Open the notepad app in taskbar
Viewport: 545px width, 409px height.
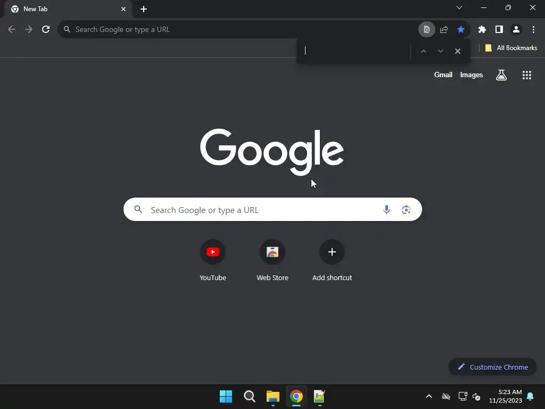tap(319, 396)
